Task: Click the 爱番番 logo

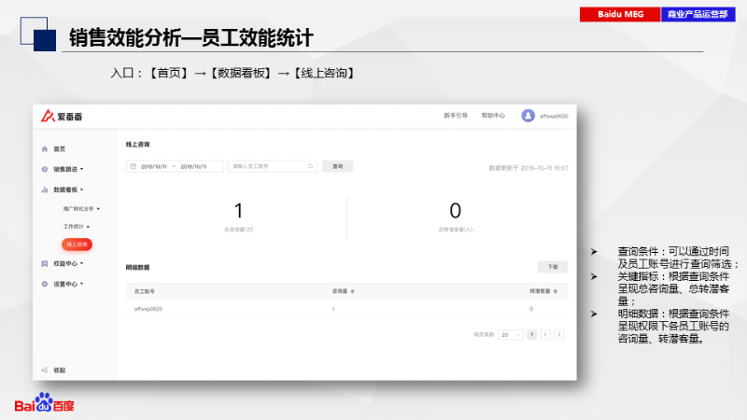Action: (x=61, y=116)
